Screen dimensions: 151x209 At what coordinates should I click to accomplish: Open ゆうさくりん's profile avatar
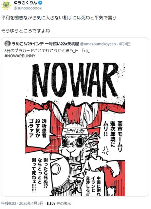6,5
